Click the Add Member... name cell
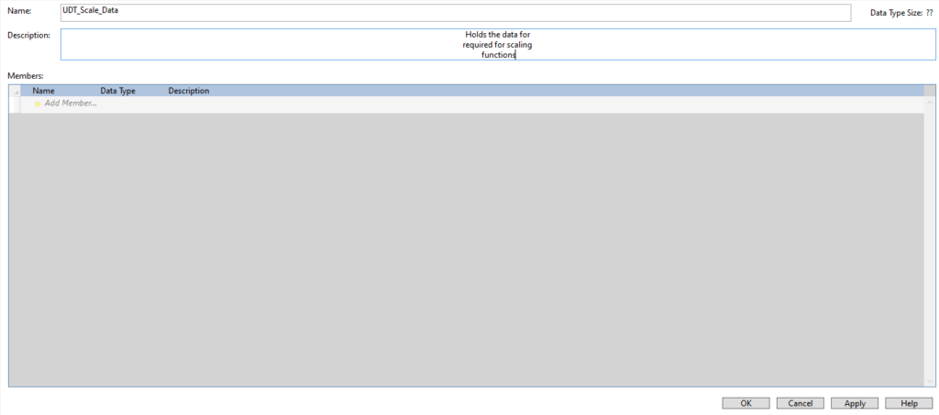Screen dimensions: 939x415 click(x=70, y=104)
